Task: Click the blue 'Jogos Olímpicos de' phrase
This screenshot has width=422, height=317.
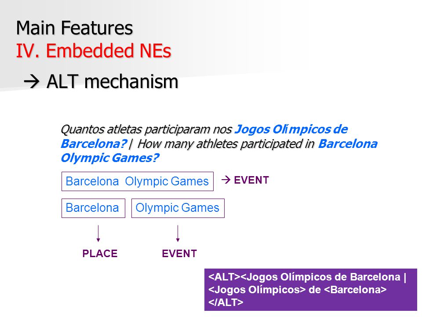Action: 291,129
